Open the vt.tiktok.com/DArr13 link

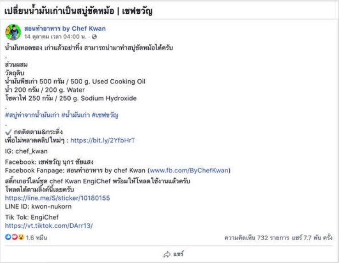point(49,226)
